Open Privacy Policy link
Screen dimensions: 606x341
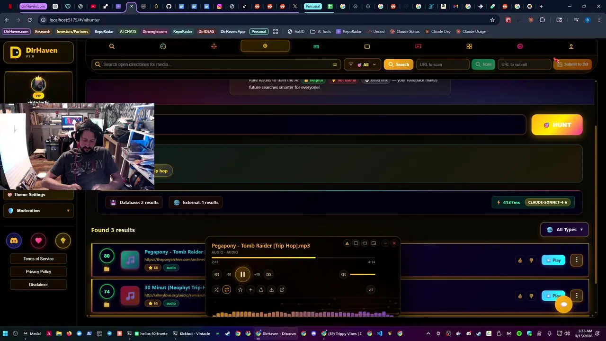[38, 272]
